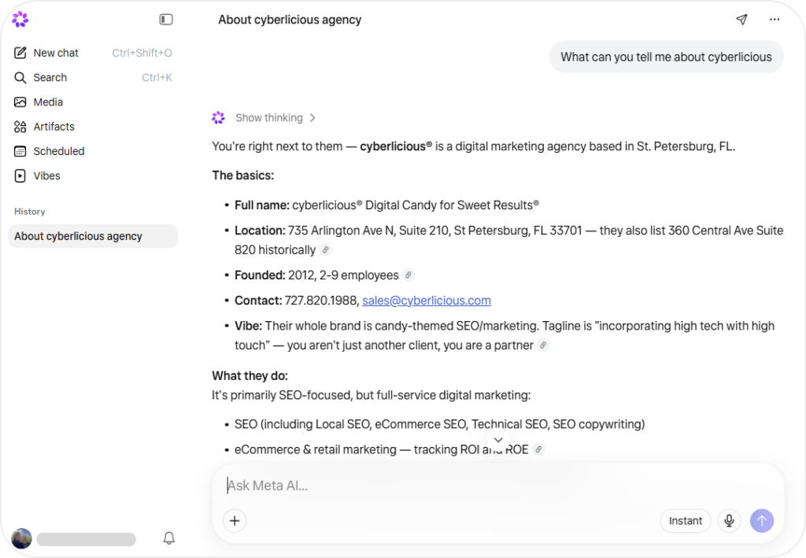Click the Meta AI icon beside Show thinking
806x558 pixels.
click(x=219, y=118)
